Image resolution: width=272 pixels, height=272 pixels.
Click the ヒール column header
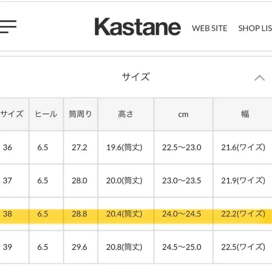[x=46, y=114]
